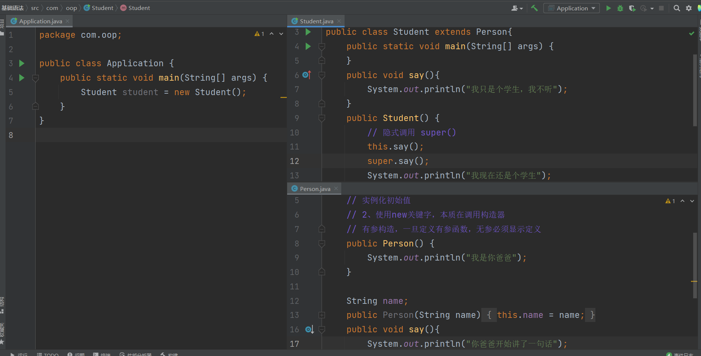Click 'package com.oop;' line in Application.java
Viewport: 701px width, 356px height.
click(x=80, y=35)
